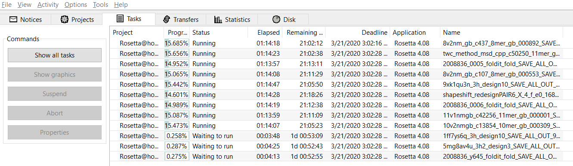Image resolution: width=573 pixels, height=166 pixels.
Task: Click elapsed time 01:14:18
Action: click(x=268, y=43)
